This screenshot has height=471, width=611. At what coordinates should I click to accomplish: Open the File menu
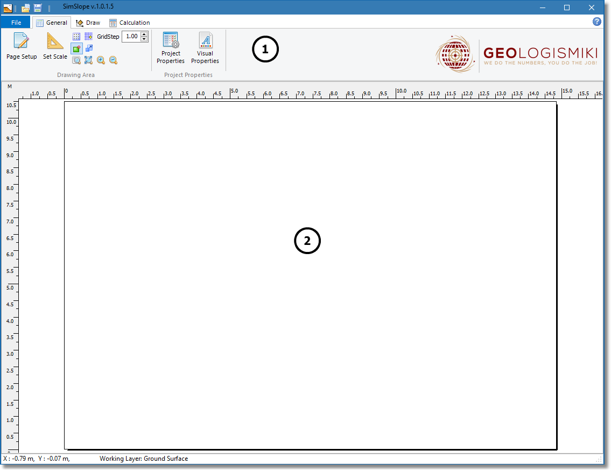tap(16, 22)
